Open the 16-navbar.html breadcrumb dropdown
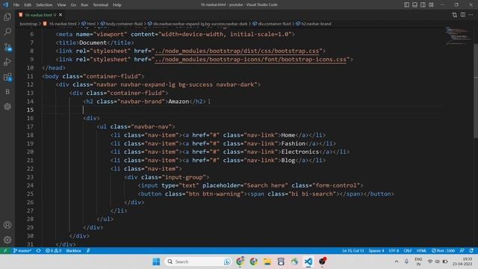The image size is (478, 269). click(x=63, y=24)
